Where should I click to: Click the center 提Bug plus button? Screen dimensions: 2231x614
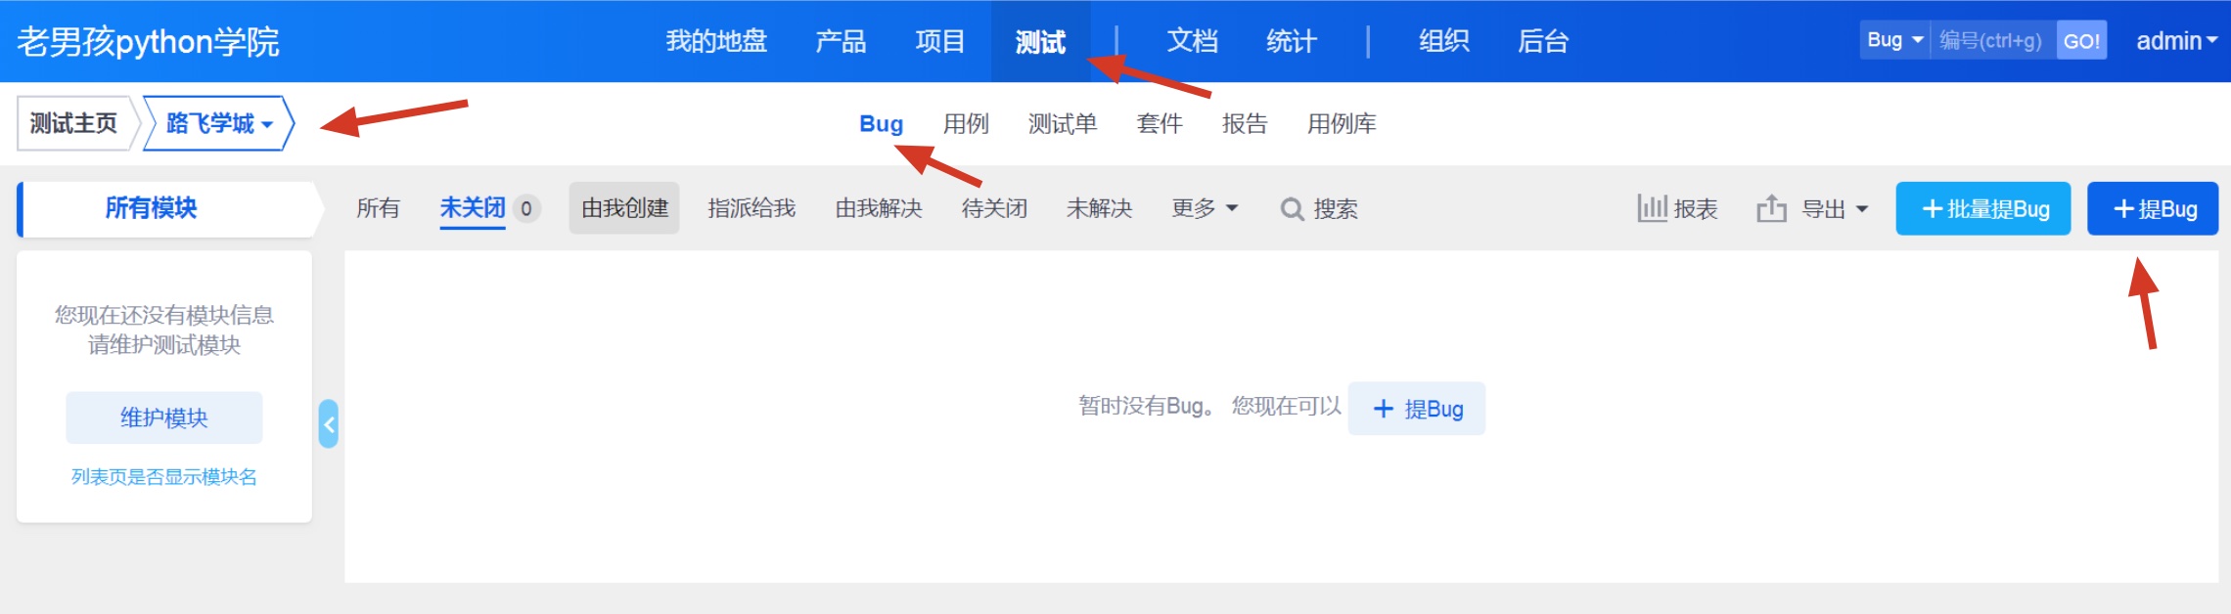tap(1416, 409)
